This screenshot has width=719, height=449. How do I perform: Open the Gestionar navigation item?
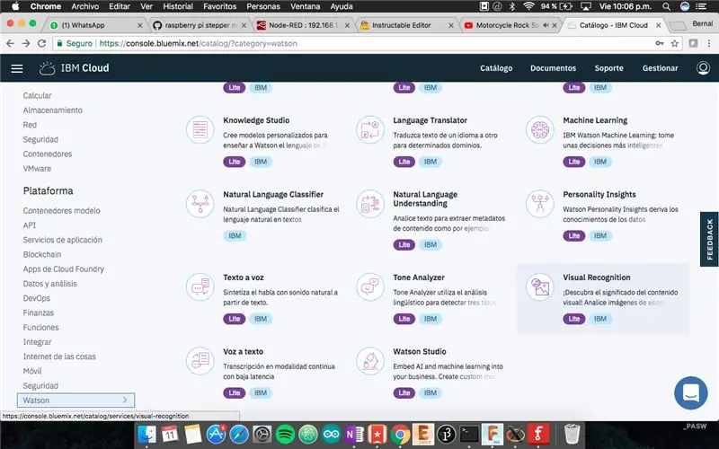[660, 68]
